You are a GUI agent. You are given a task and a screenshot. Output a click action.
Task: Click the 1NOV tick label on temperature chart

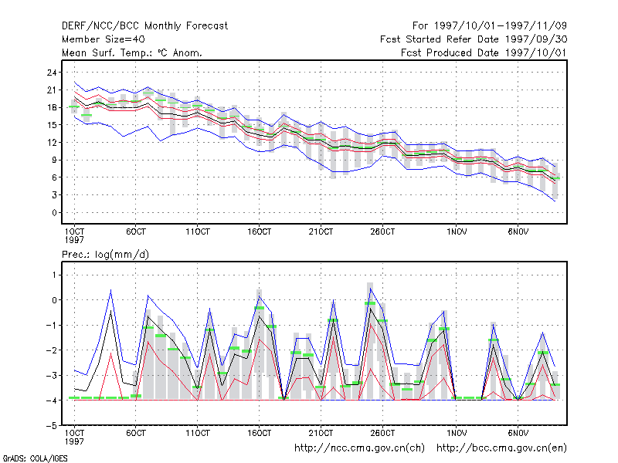(457, 232)
